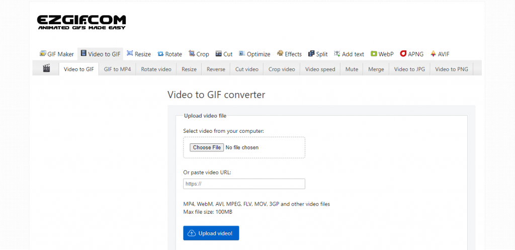Switch to the Reverse tab

(216, 69)
